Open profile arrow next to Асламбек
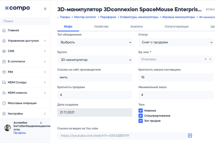Viewport: 215px width, 143px height. click(41, 123)
